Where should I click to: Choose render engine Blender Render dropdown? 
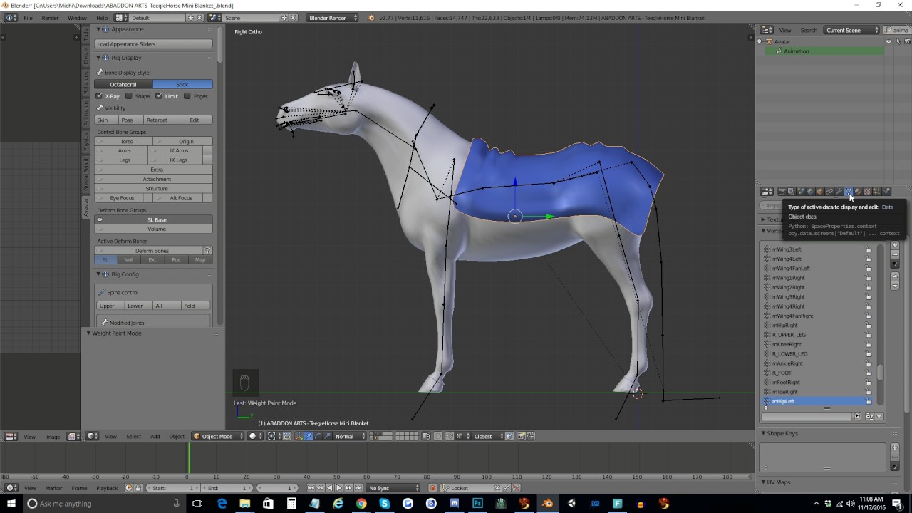(333, 17)
